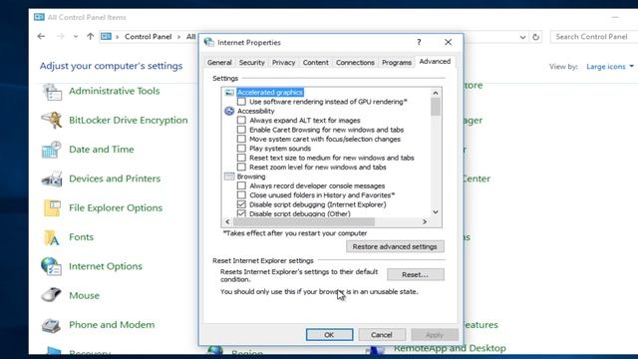Open Phone and Modem icon
This screenshot has width=638, height=359.
[x=51, y=325]
